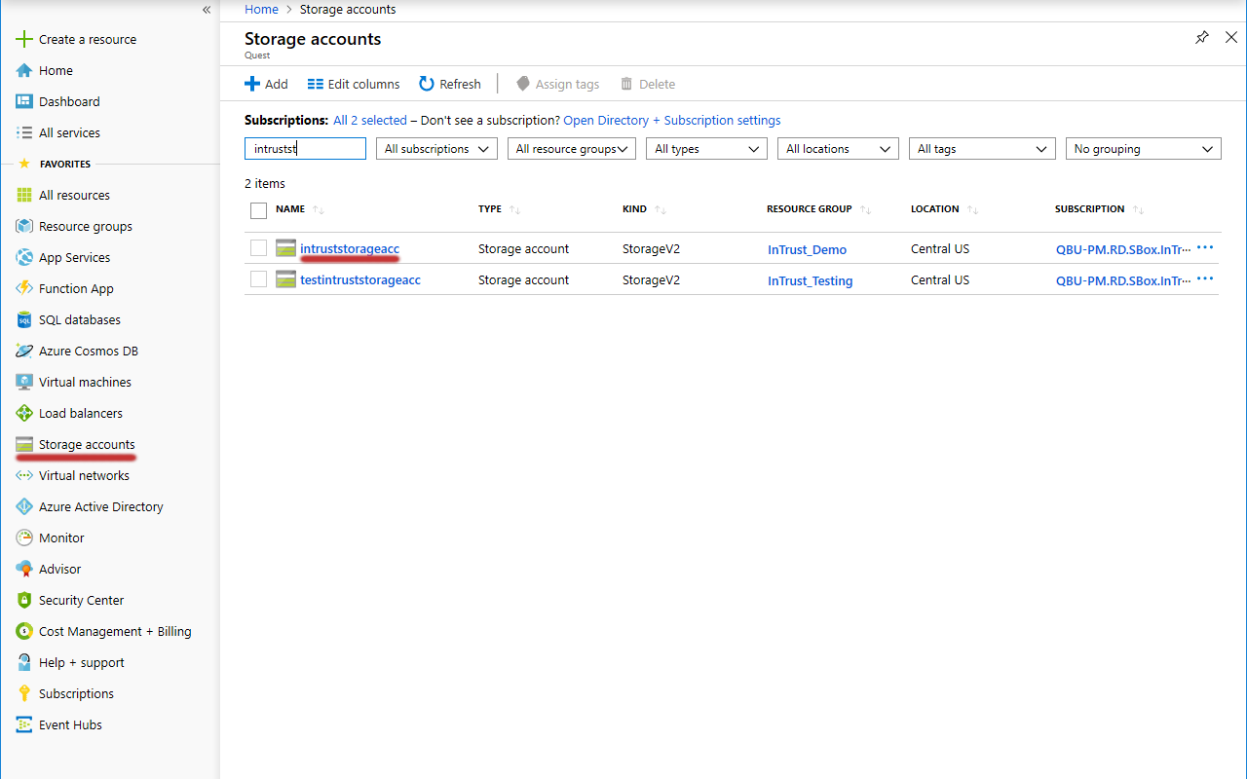Click the App Services globe icon
Viewport: 1247px width, 779px height.
coord(24,258)
